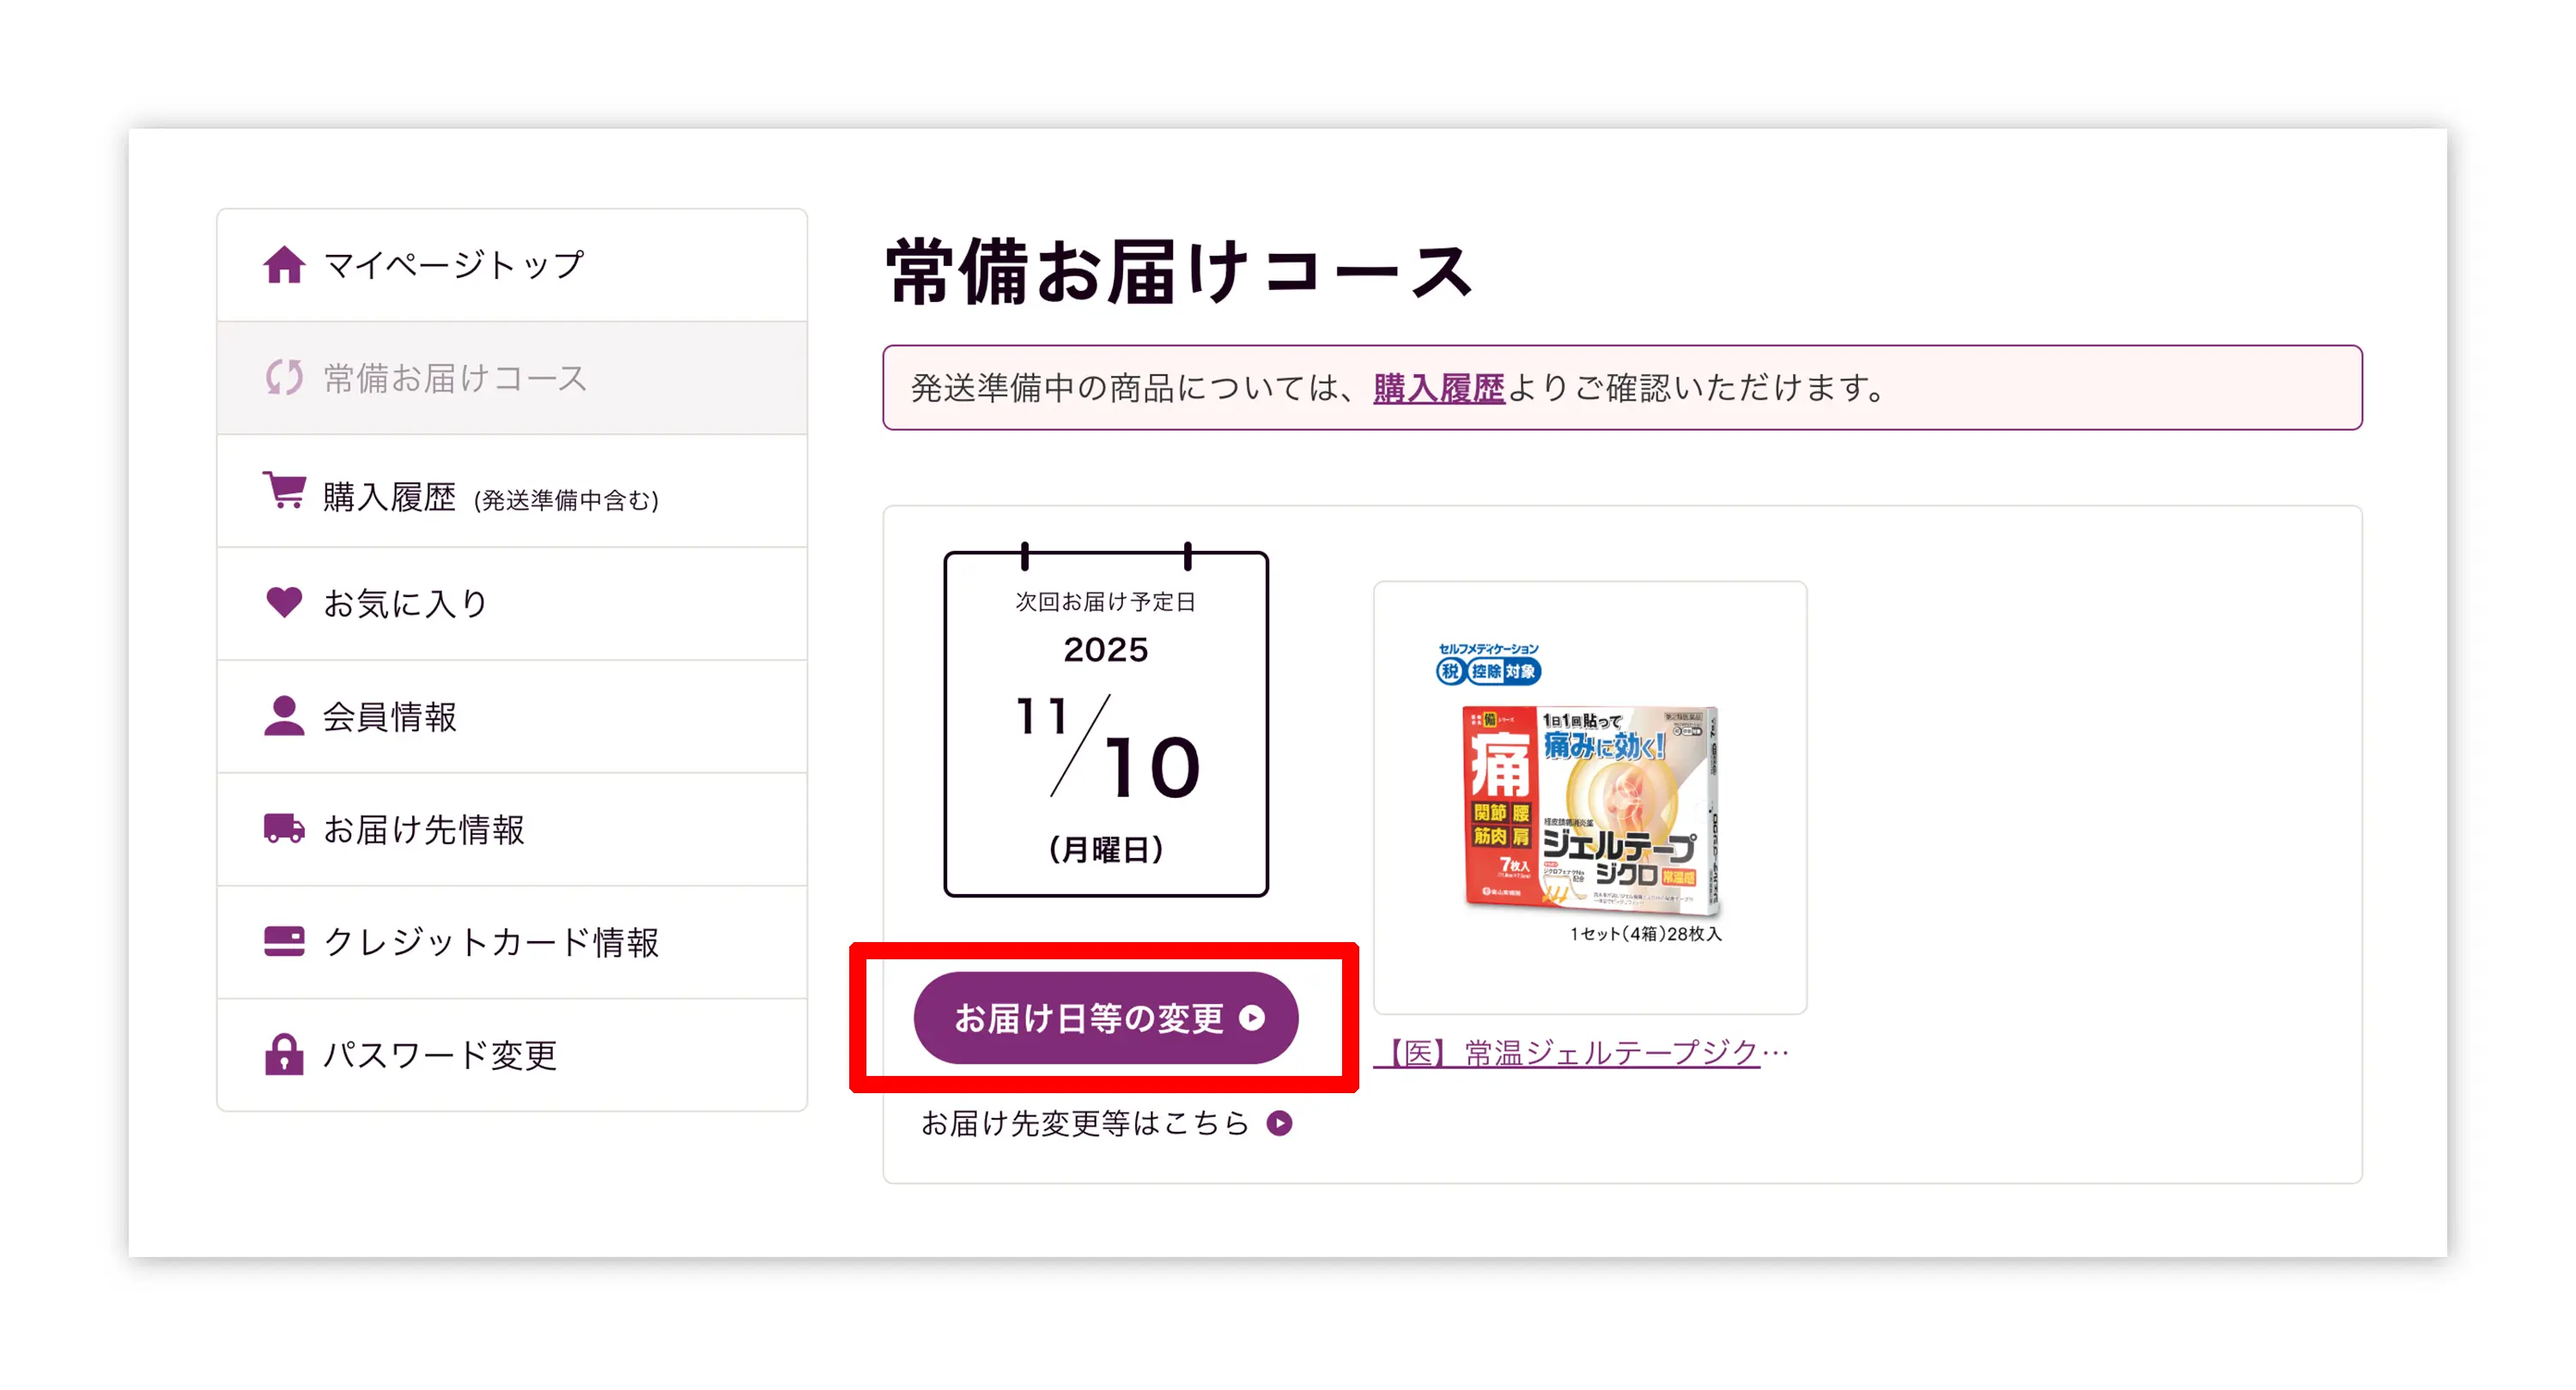Click the person icon for 会員情報
The height and width of the screenshot is (1390, 2576).
[x=284, y=716]
